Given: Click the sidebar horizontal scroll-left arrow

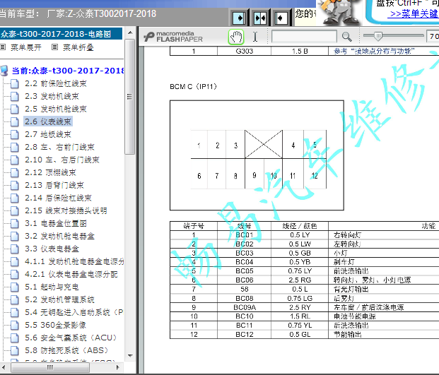Looking at the screenshot, I should [x=4, y=367].
